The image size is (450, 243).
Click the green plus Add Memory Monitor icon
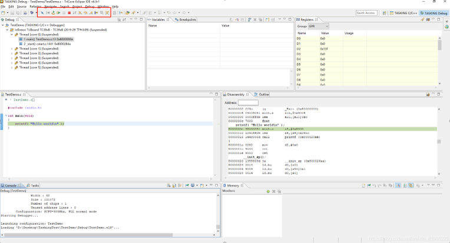(268, 191)
